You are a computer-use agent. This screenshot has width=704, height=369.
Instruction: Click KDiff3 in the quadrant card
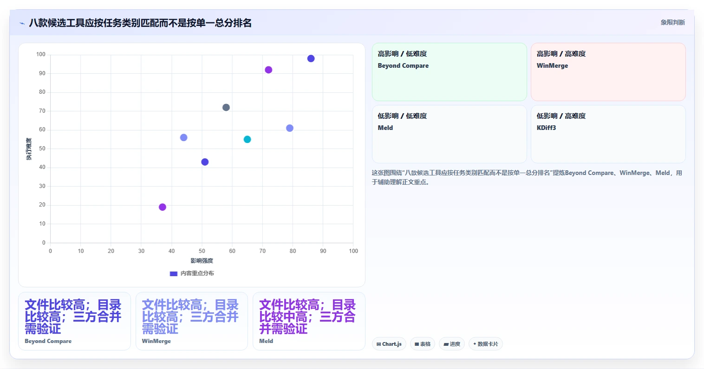click(x=546, y=128)
